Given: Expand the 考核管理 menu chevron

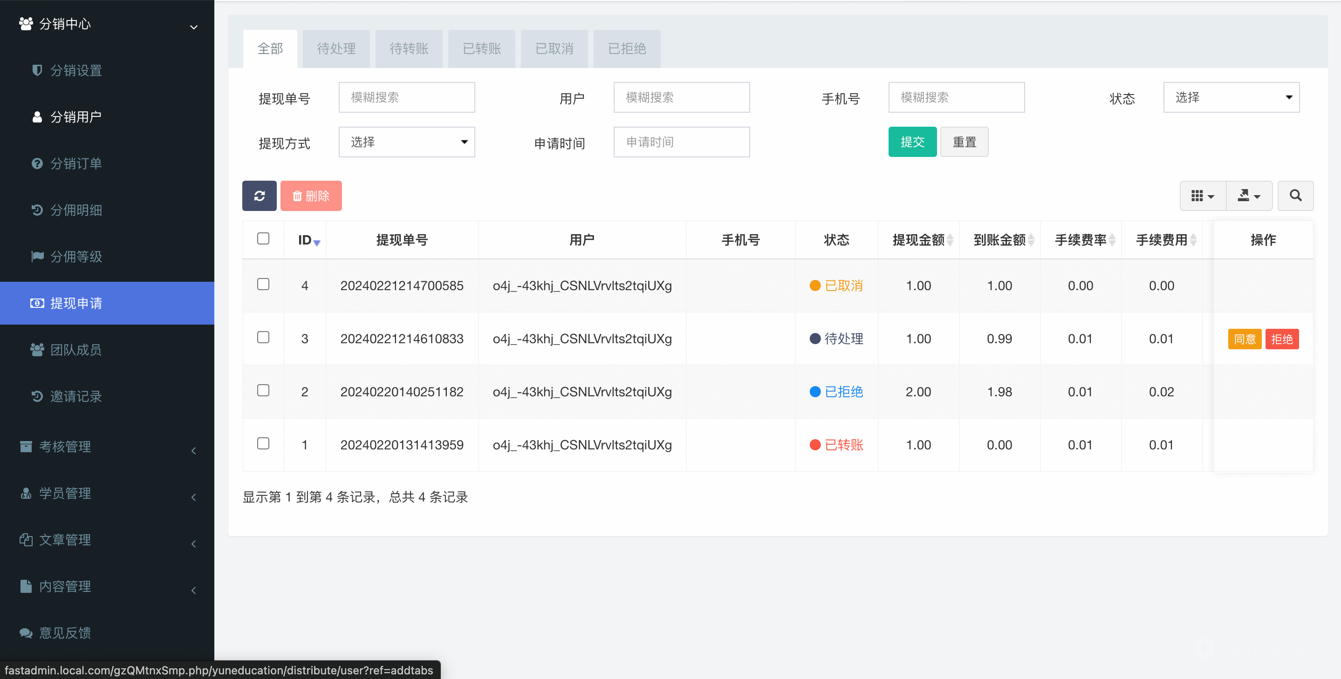Looking at the screenshot, I should pyautogui.click(x=194, y=451).
